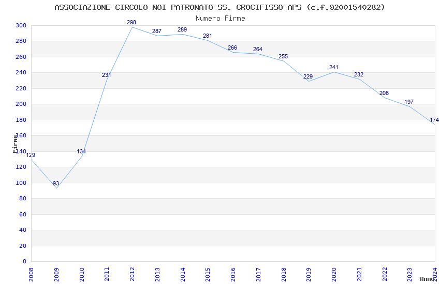Click the data label 232
The width and height of the screenshot is (440, 284).
(x=359, y=74)
